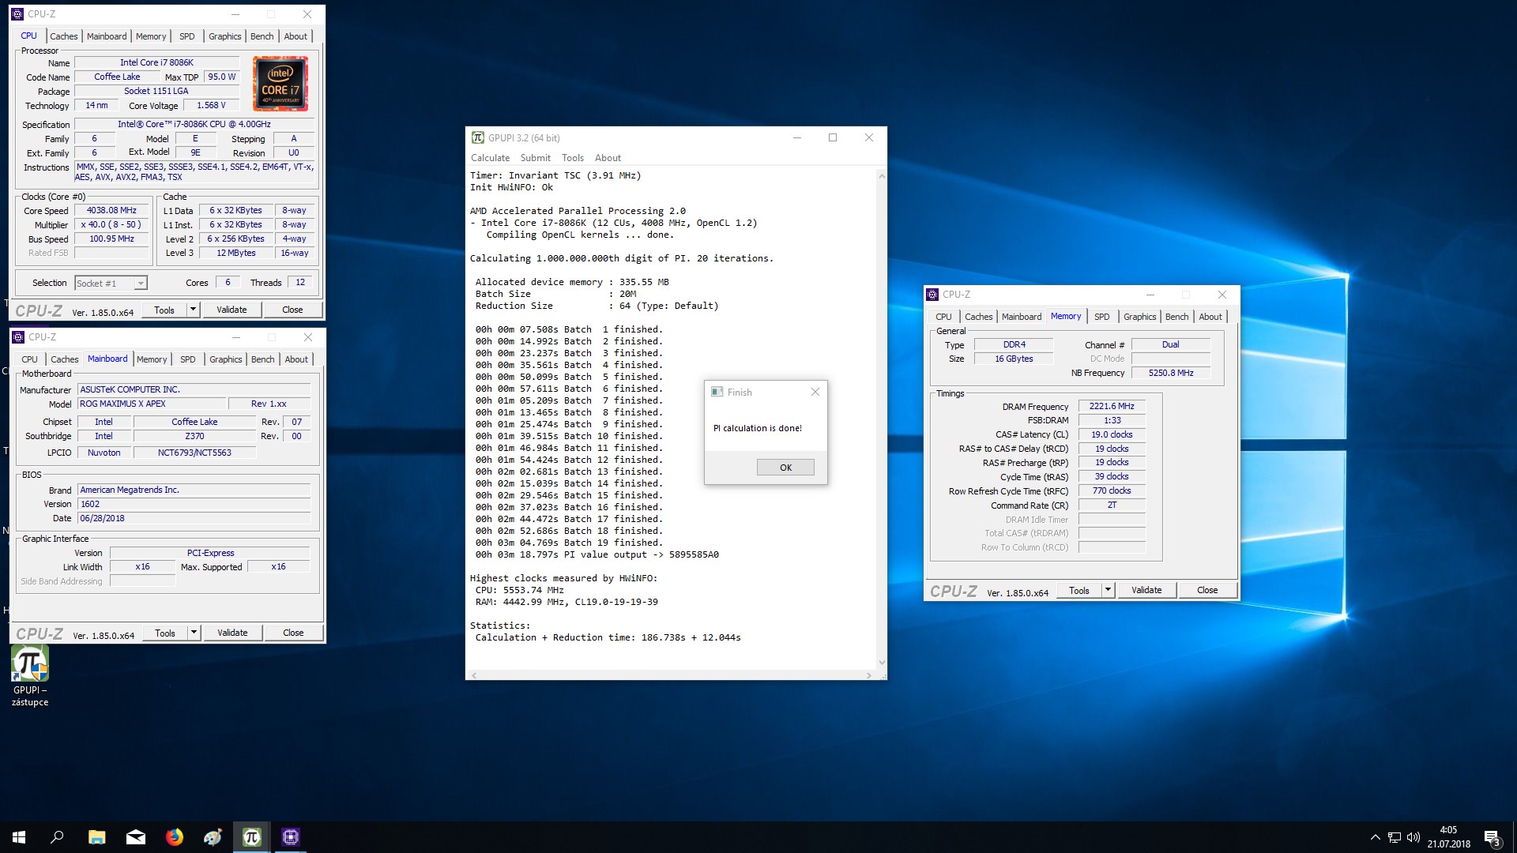Image resolution: width=1517 pixels, height=853 pixels.
Task: Click Close button in top CPU-Z window
Action: tap(292, 310)
